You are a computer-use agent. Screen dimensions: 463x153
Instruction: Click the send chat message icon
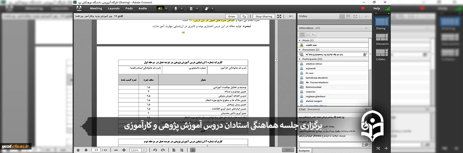point(366,145)
